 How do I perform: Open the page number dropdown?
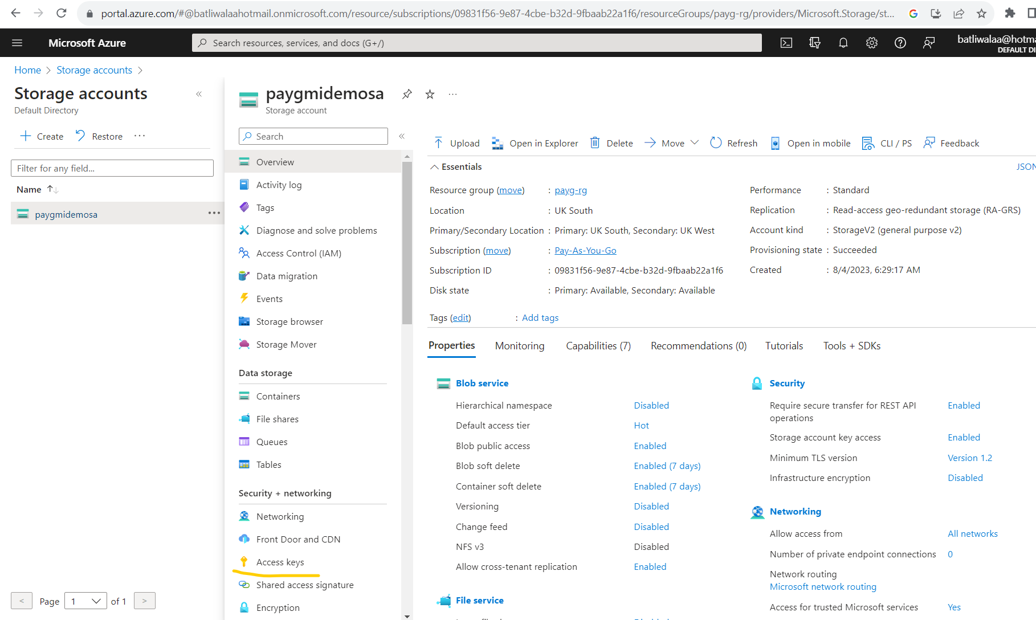point(85,601)
